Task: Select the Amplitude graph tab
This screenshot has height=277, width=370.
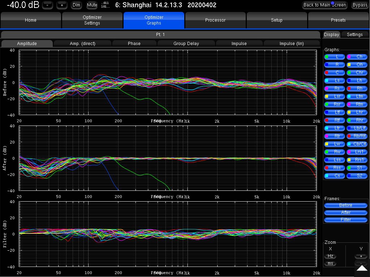Action: click(27, 44)
